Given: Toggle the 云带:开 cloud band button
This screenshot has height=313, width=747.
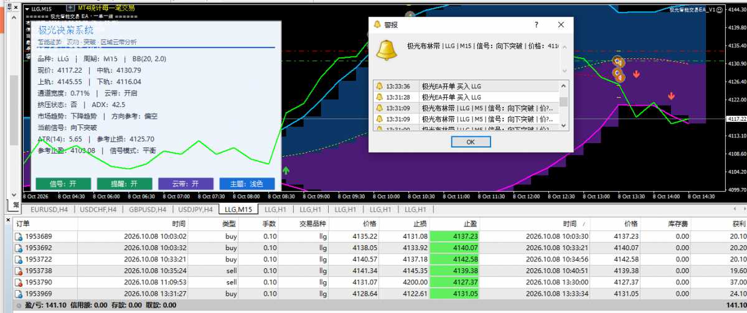Looking at the screenshot, I should [x=186, y=184].
